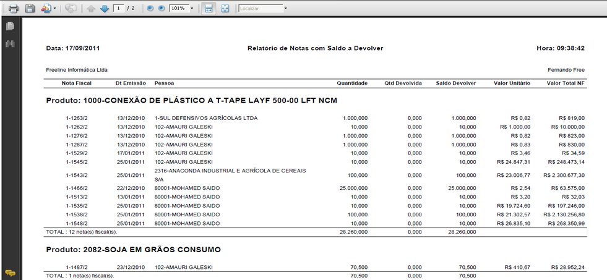Go to the next page with down arrow
Viewport: 607px width, 280px height.
pos(104,9)
